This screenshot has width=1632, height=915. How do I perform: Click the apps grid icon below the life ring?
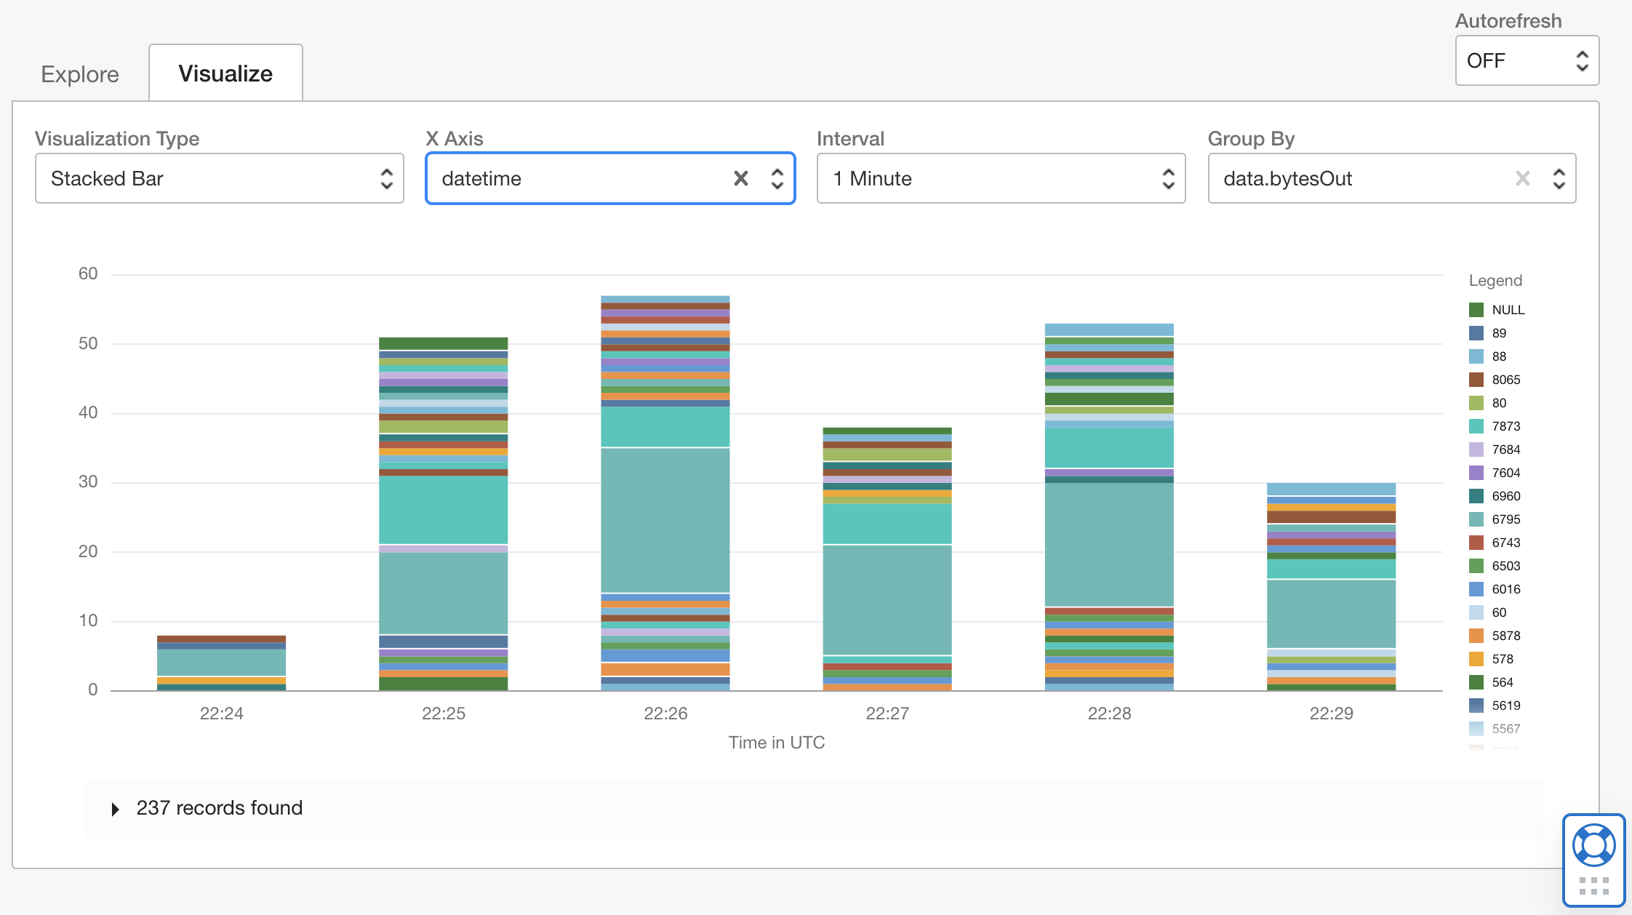click(x=1593, y=887)
